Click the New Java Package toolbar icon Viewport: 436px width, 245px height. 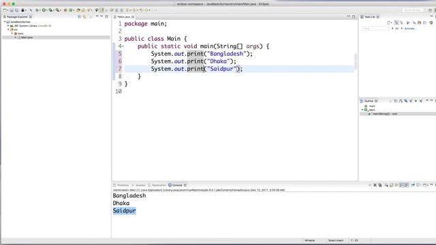coord(65,10)
